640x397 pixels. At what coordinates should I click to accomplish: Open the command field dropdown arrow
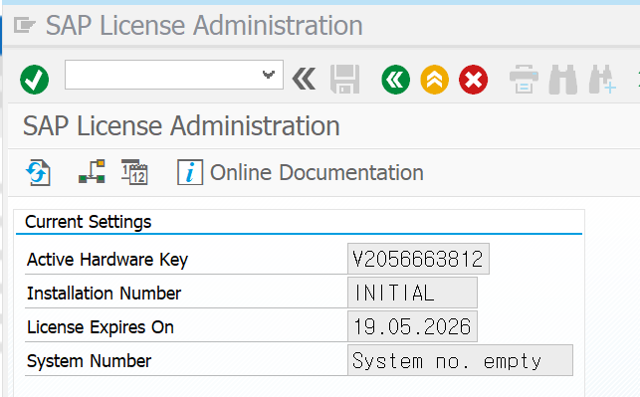[268, 75]
